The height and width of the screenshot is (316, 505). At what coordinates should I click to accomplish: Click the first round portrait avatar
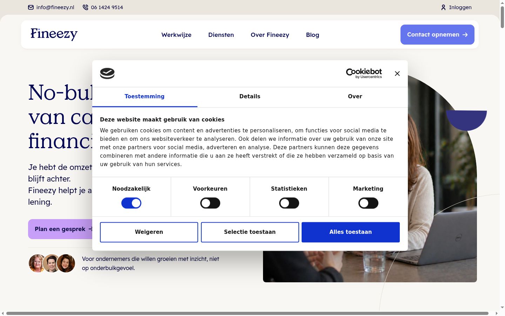click(37, 263)
